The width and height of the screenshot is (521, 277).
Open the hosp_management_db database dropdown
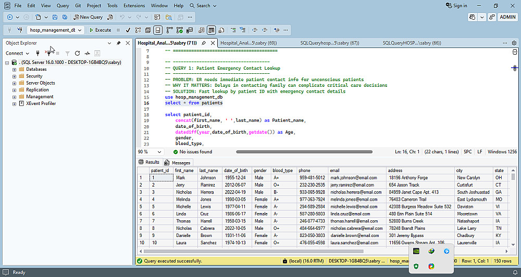80,30
